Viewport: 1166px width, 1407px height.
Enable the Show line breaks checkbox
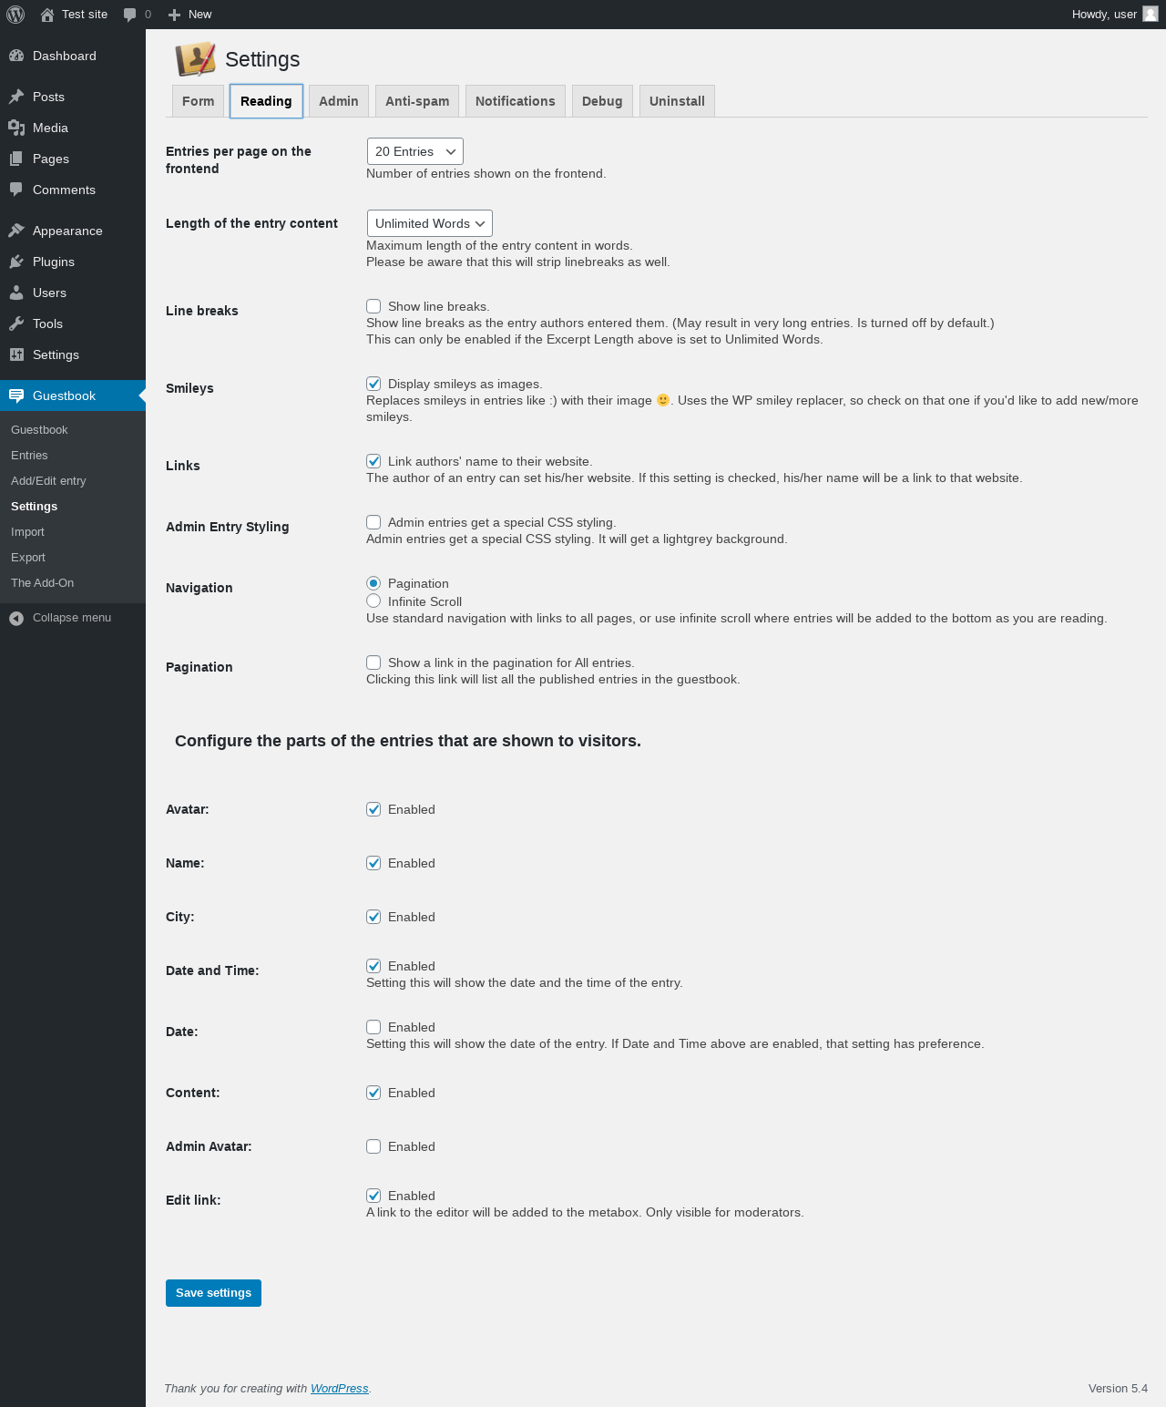[373, 306]
